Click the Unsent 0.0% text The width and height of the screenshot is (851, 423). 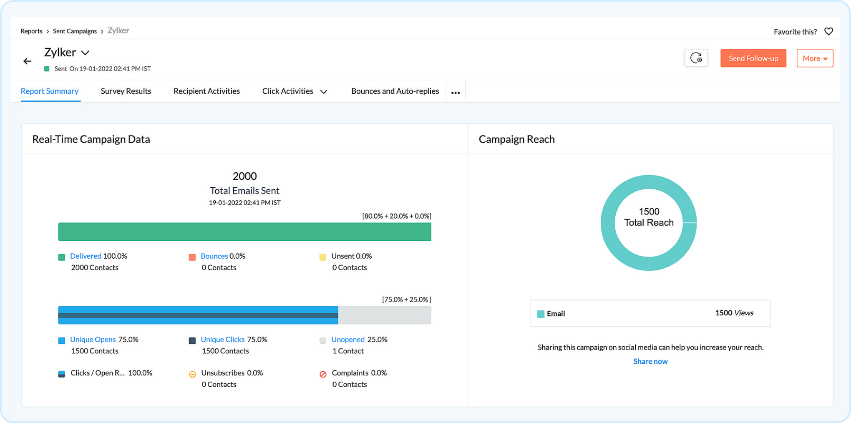click(351, 256)
